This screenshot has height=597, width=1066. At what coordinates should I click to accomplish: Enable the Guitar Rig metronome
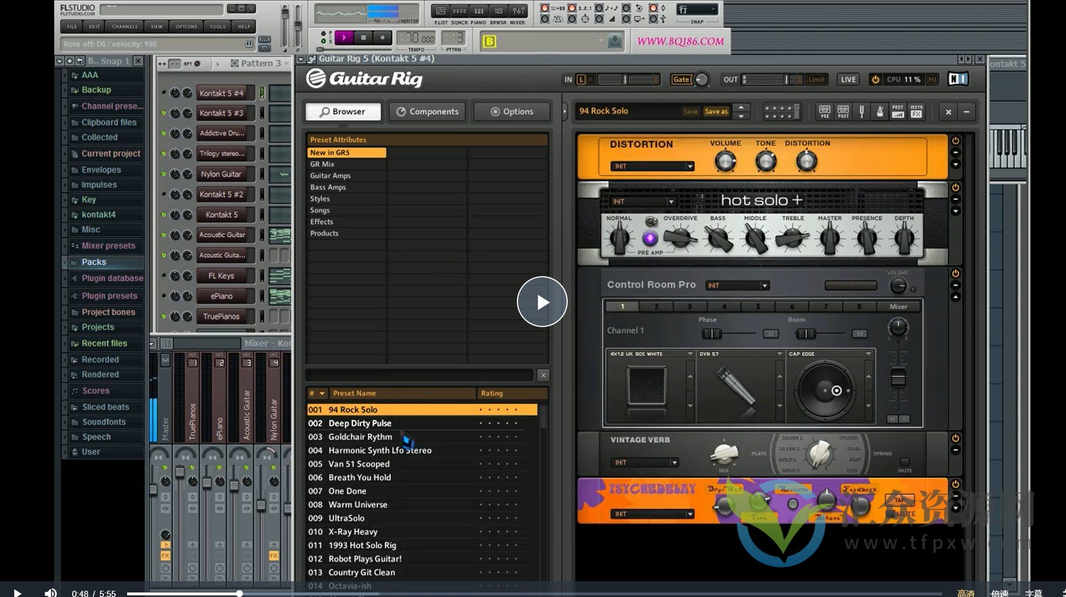click(x=880, y=111)
